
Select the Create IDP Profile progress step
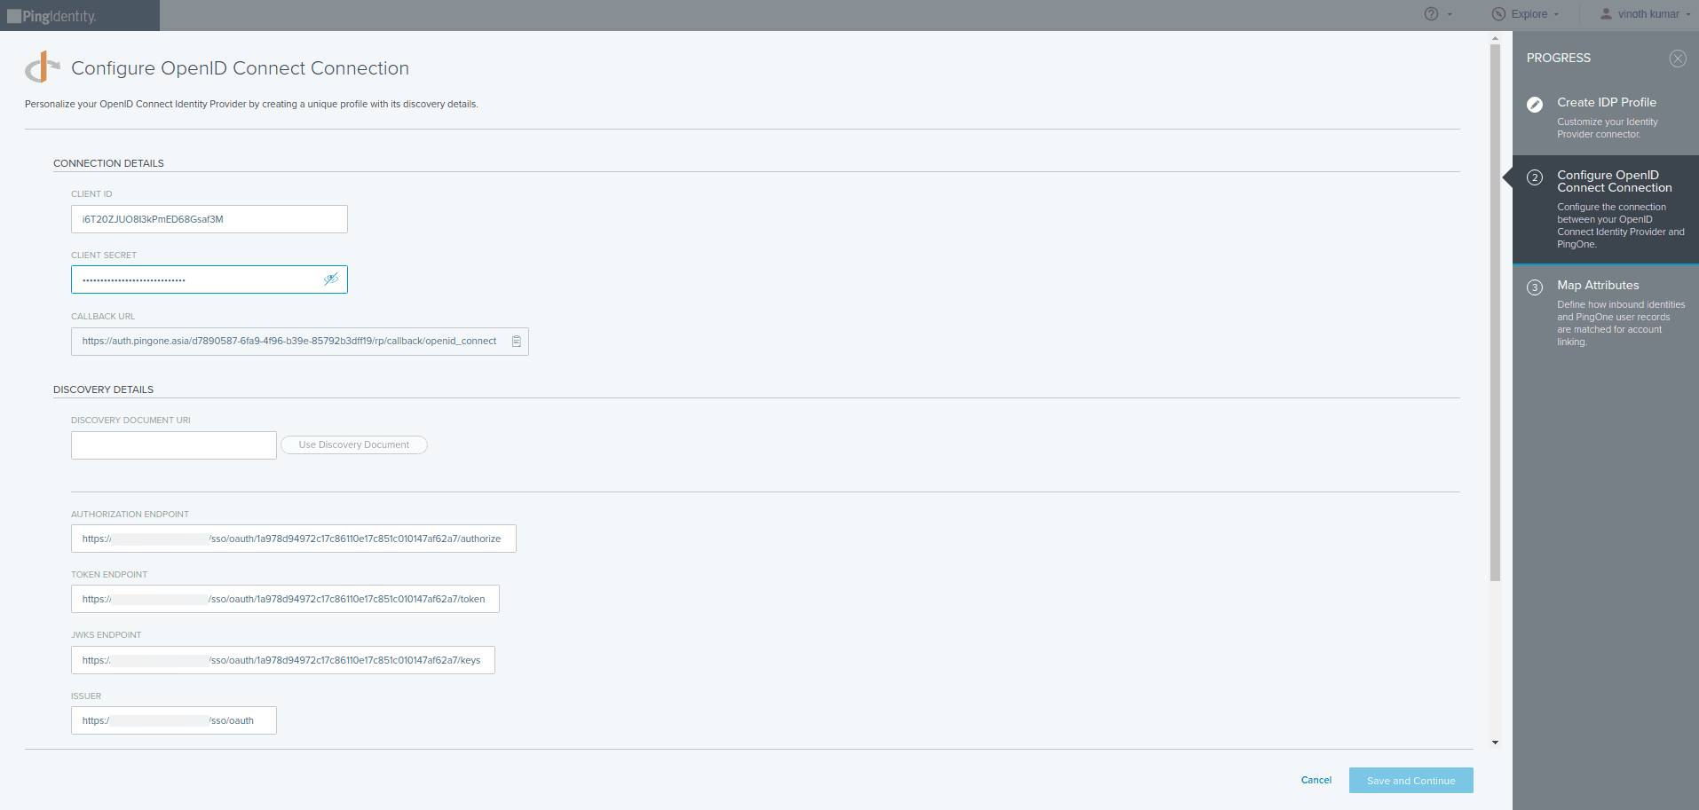tap(1606, 102)
